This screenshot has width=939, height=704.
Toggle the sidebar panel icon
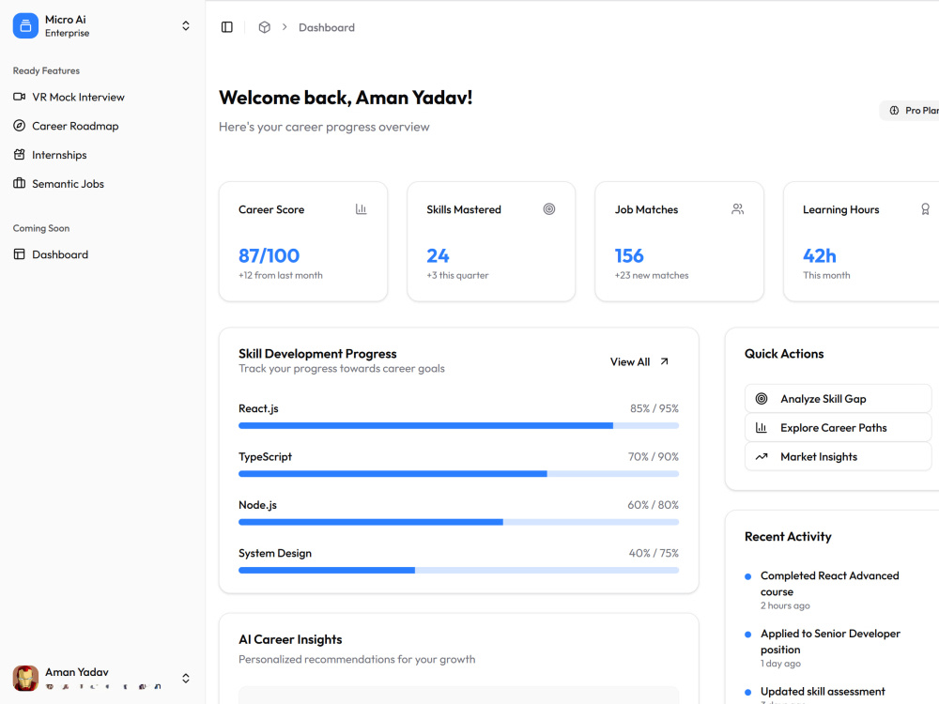point(227,27)
